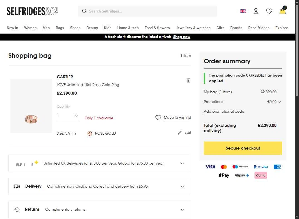
Task: Remove Cartier ring with trash icon
Action: pos(188,80)
